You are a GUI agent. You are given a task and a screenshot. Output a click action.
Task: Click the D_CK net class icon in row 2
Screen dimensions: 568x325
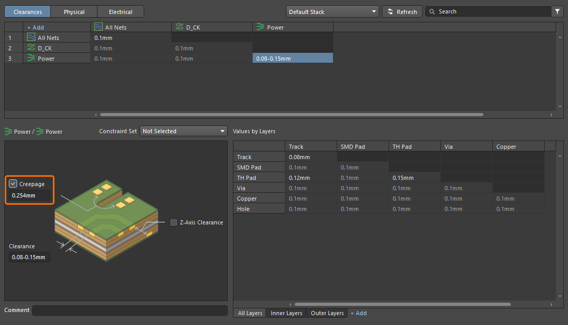(31, 48)
